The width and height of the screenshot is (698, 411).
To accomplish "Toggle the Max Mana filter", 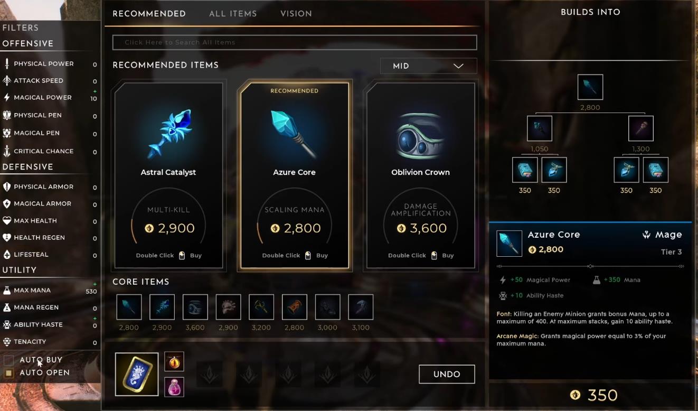I will (50, 291).
